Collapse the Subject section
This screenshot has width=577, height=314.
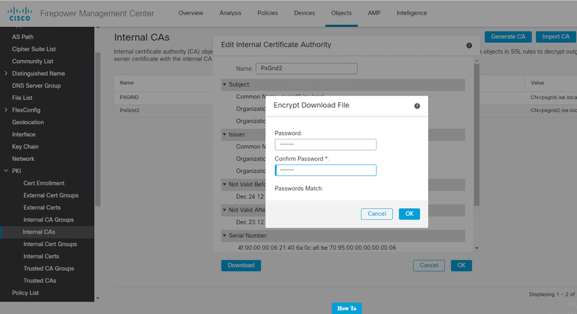[225, 85]
